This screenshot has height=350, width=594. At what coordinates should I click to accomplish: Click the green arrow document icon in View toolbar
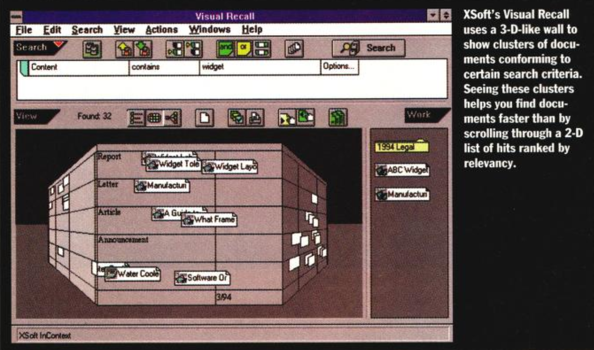[305, 118]
